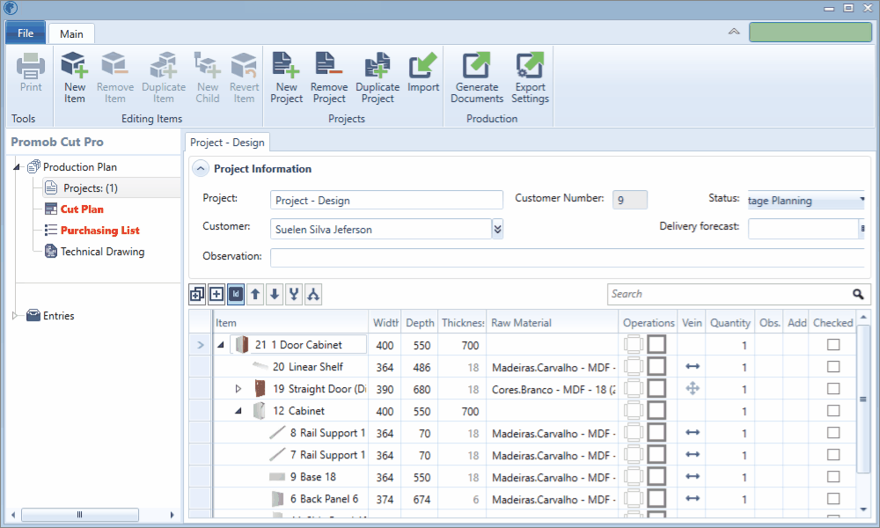
Task: Click the horizontal scrollbar in left panel
Action: 80,515
